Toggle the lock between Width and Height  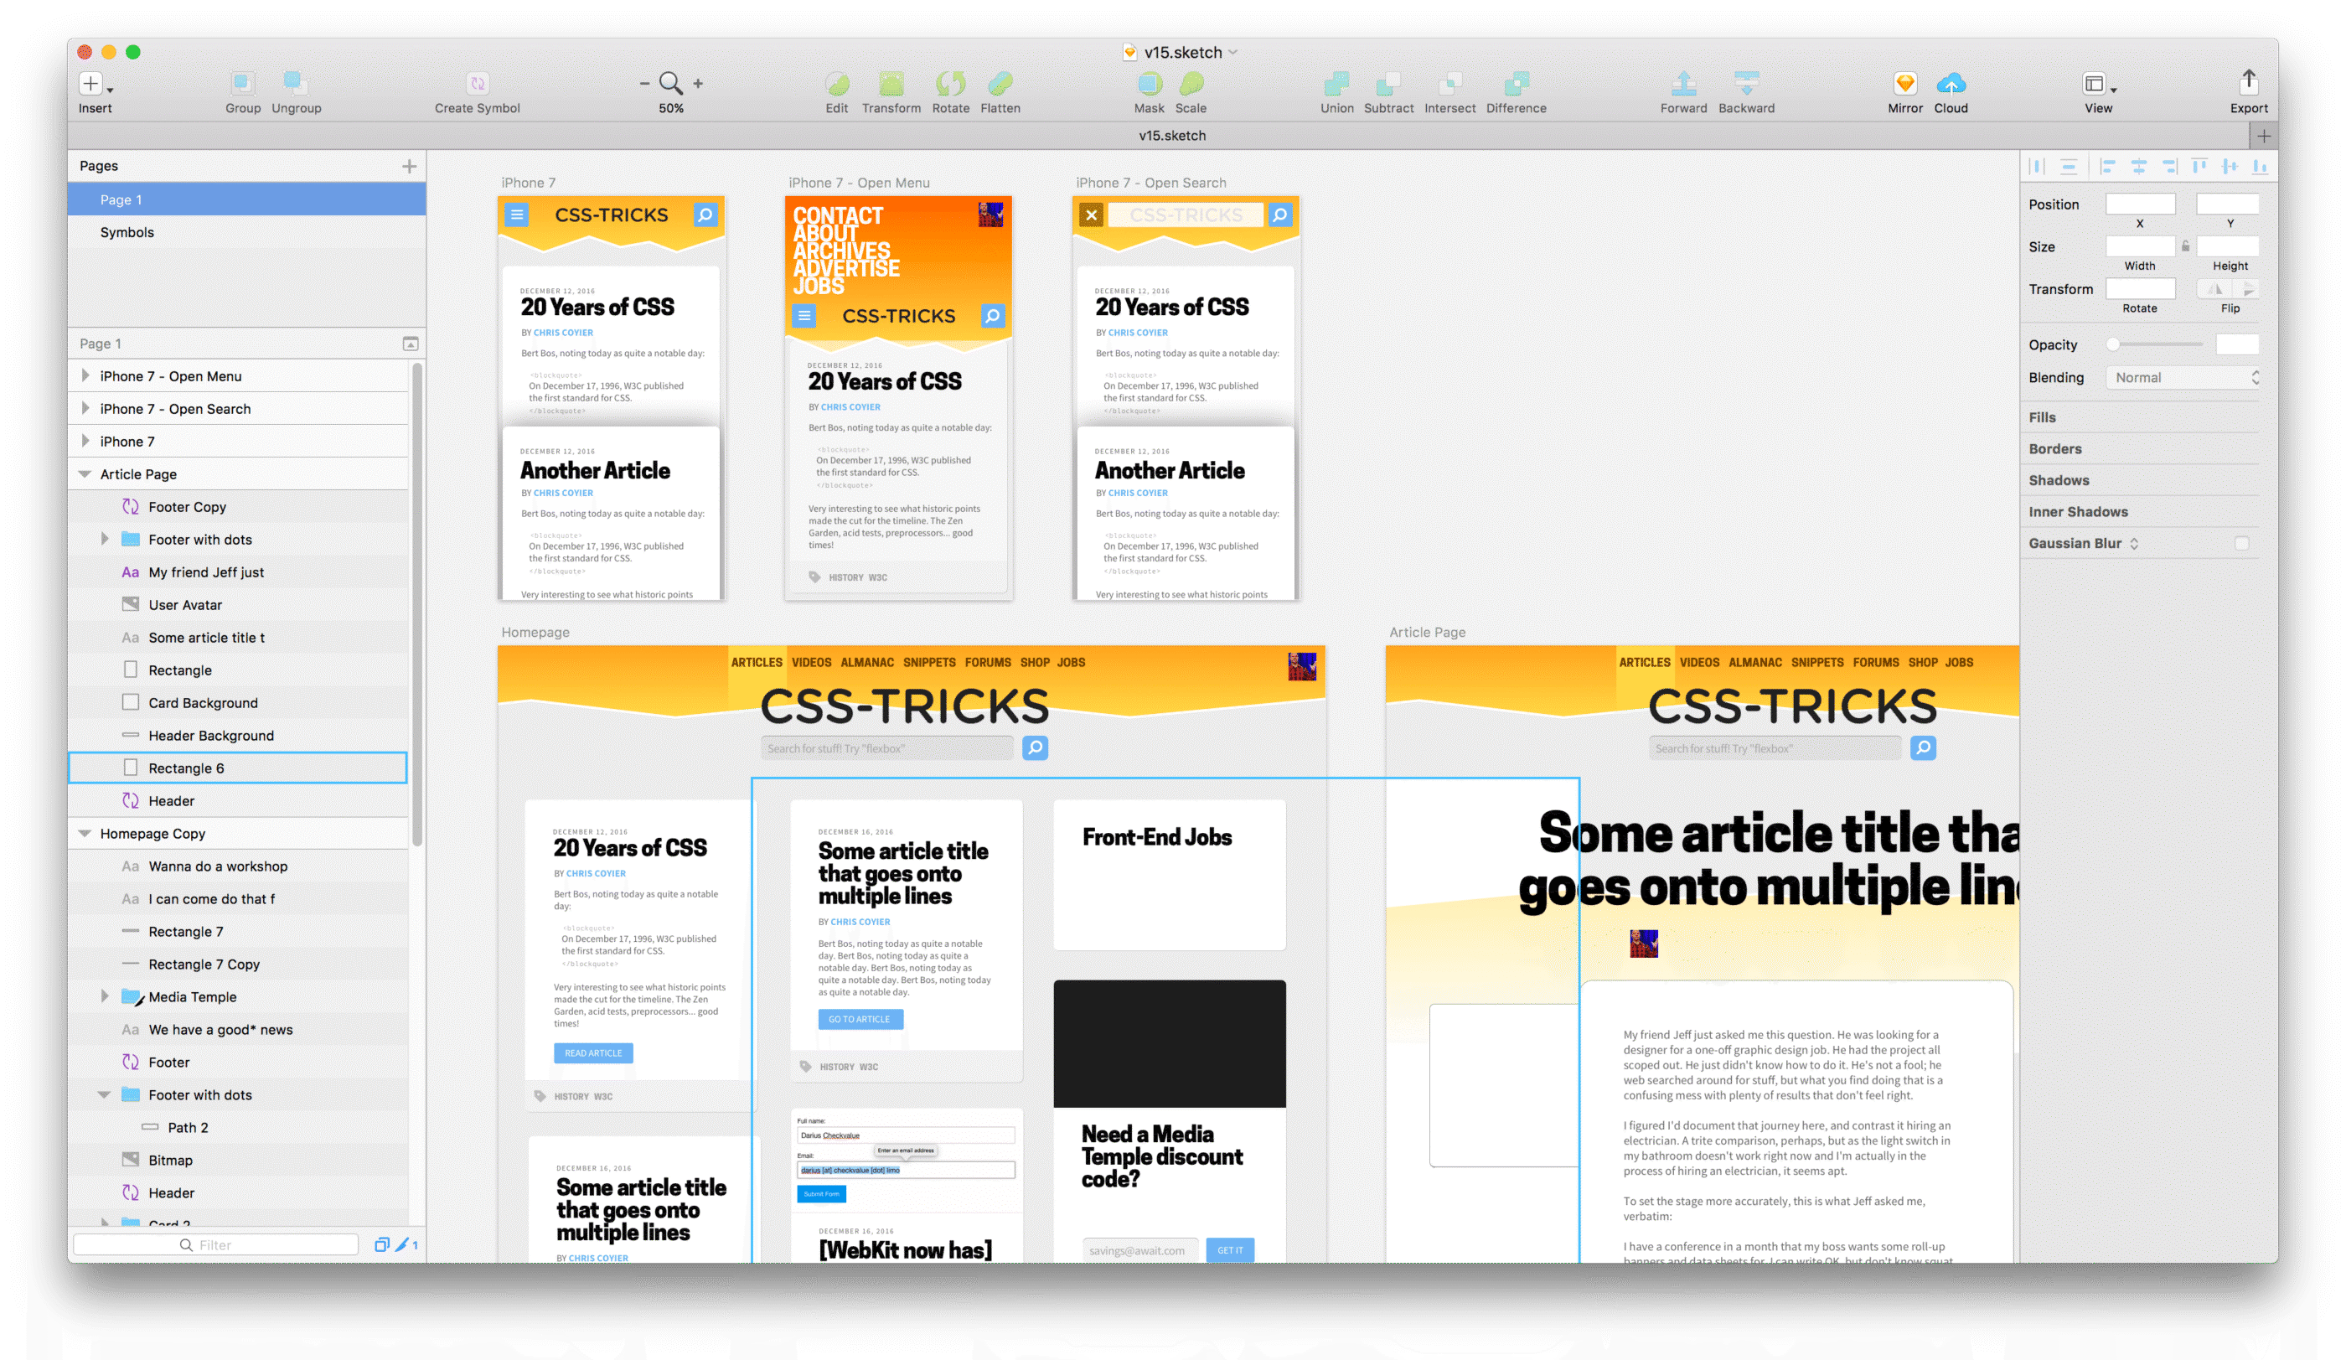2185,246
